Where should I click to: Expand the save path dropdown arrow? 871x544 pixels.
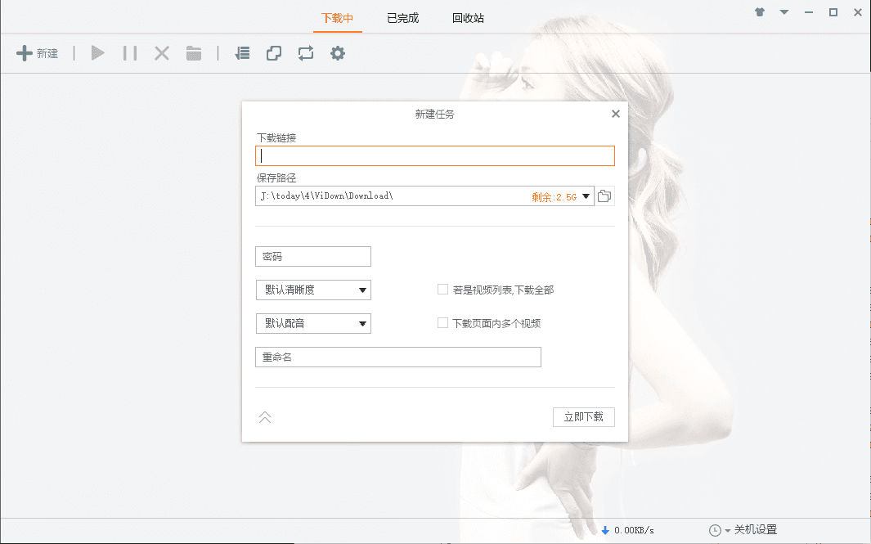pos(588,196)
